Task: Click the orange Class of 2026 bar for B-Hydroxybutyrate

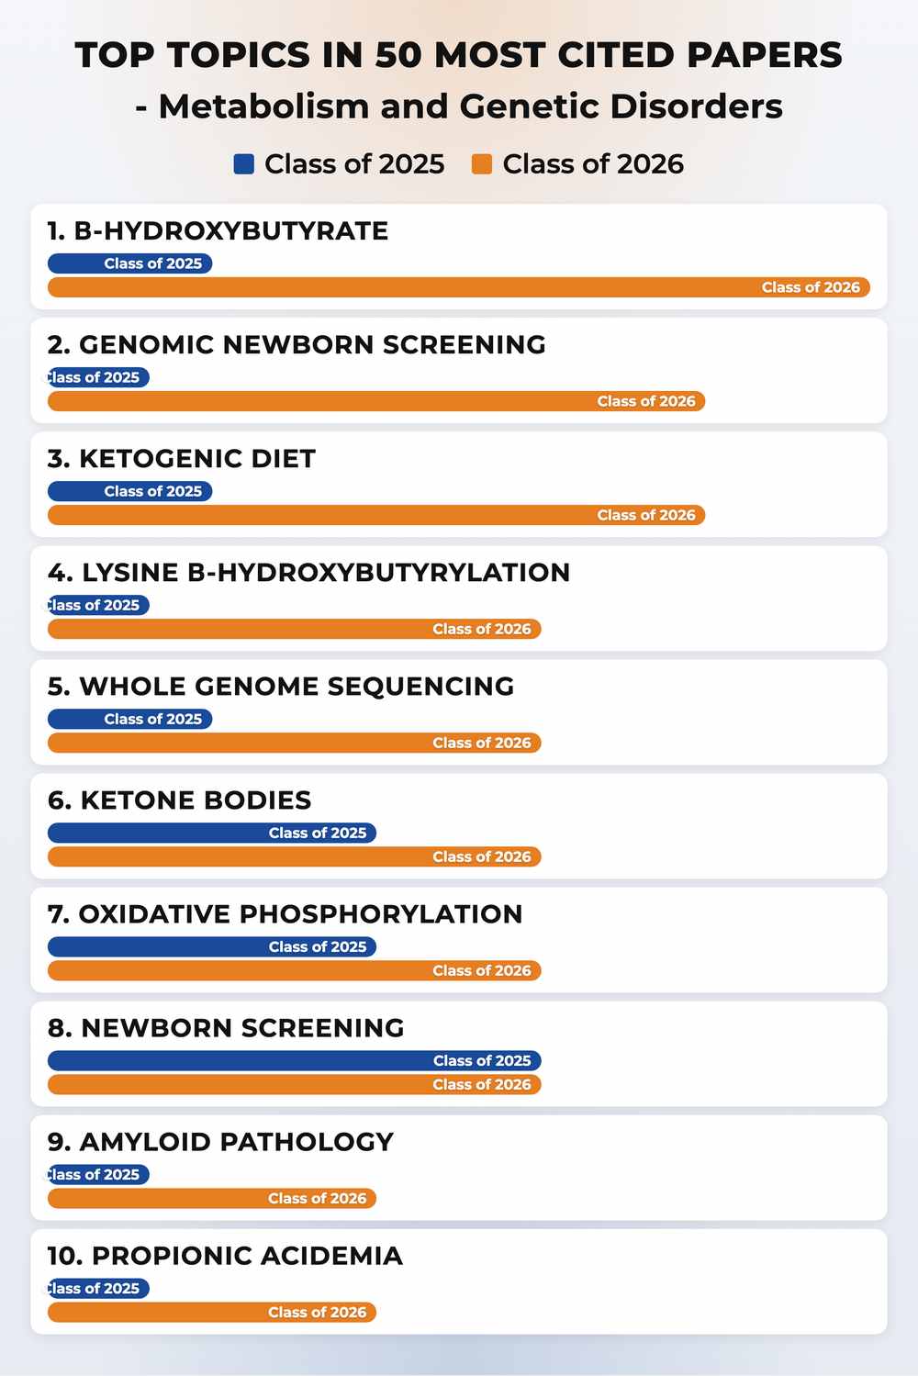Action: point(459,287)
